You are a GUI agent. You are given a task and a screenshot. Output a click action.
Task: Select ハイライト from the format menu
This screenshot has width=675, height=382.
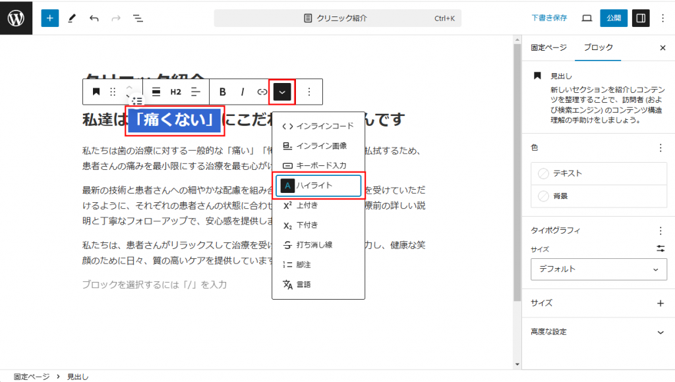click(318, 186)
